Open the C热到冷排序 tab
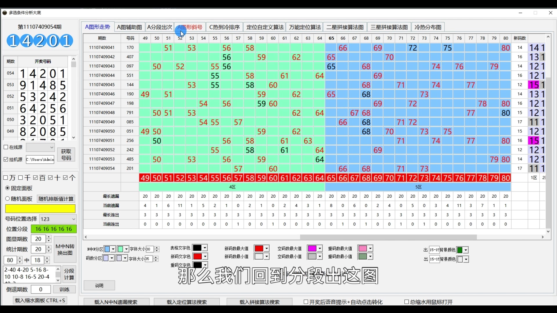Screen dimensions: 557x313 [225, 27]
